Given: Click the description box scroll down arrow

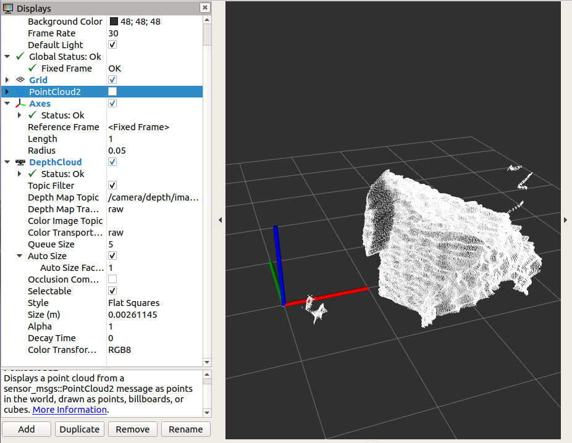Looking at the screenshot, I should tap(207, 413).
